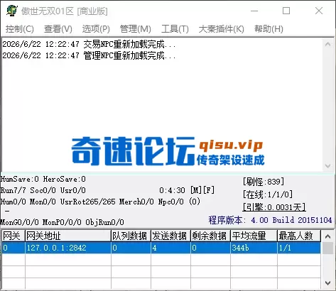Click the 发送数据 column header
Screen dimensions: 336x291
pos(170,236)
